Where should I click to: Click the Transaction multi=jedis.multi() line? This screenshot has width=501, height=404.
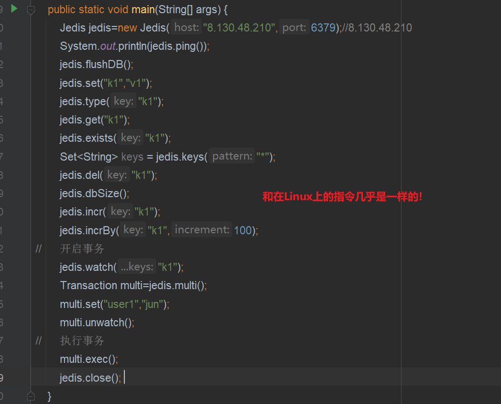point(133,285)
